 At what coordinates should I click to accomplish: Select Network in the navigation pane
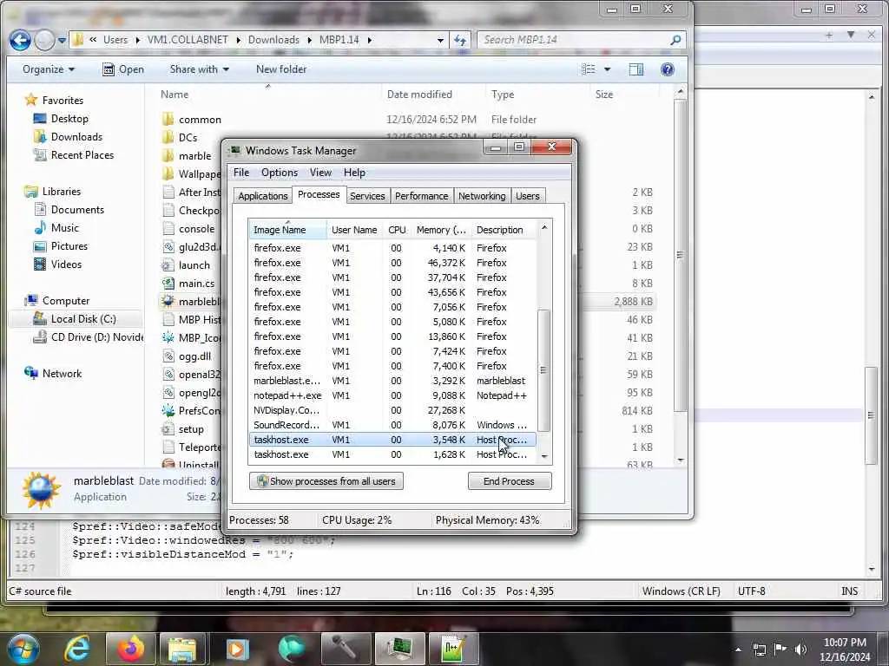tap(62, 373)
